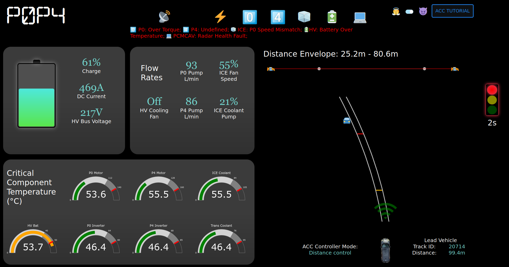Open the ACC TUTORIAL
Viewport: 509px width, 267px height.
[x=452, y=11]
